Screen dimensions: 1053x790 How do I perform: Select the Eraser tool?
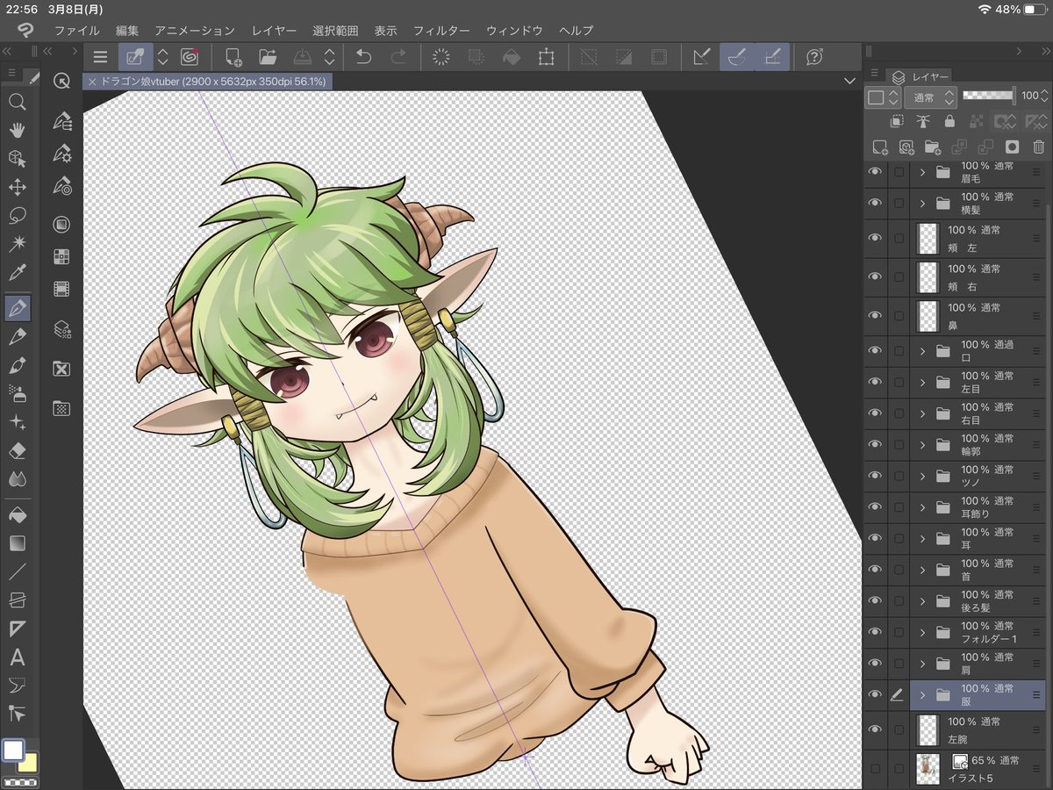(x=17, y=450)
